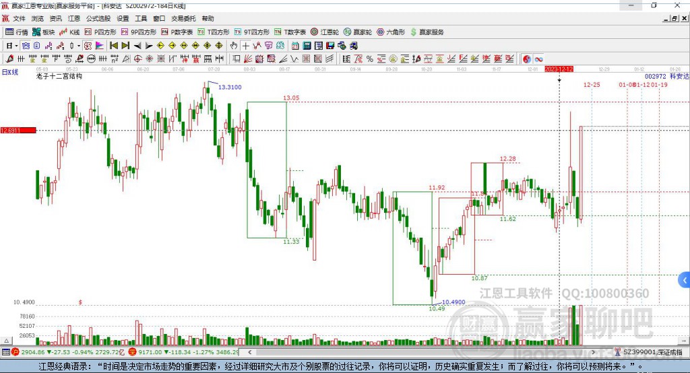This screenshot has width=690, height=373.
Task: Open the P四方形 tool
Action: click(100, 32)
